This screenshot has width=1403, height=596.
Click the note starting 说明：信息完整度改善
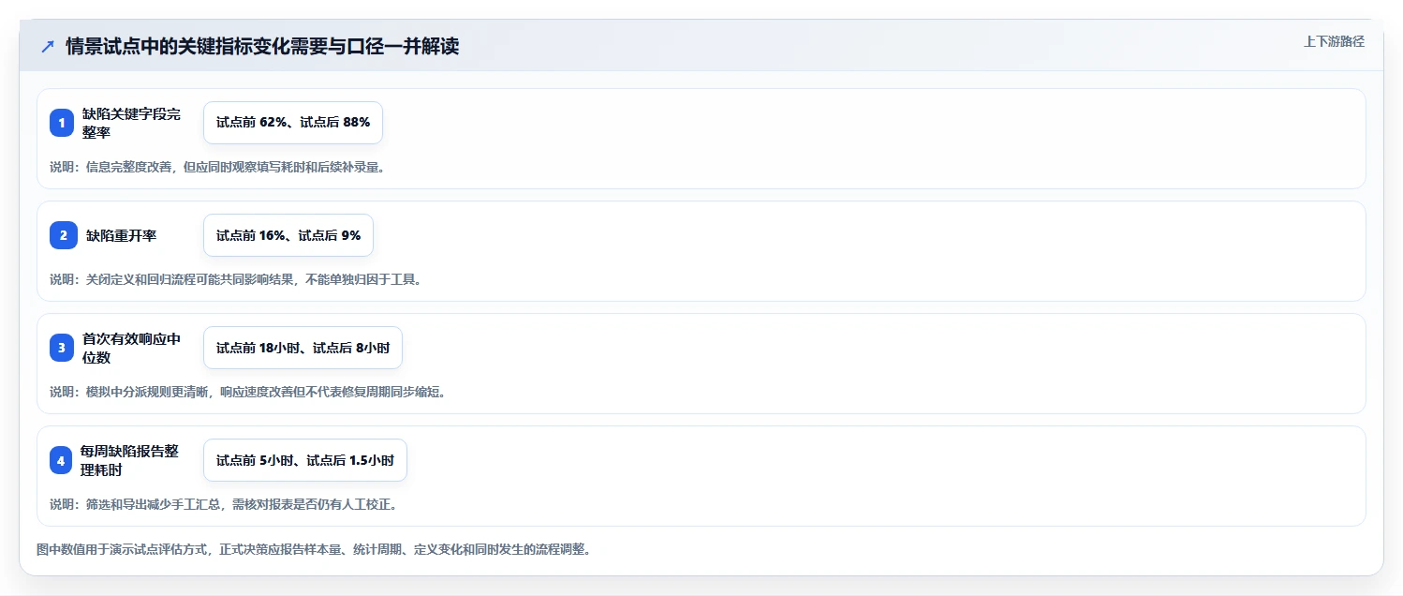pyautogui.click(x=217, y=167)
